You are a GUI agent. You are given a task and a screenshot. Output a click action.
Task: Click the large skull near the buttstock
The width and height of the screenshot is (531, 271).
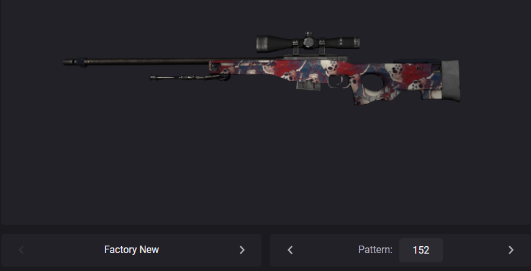[394, 73]
